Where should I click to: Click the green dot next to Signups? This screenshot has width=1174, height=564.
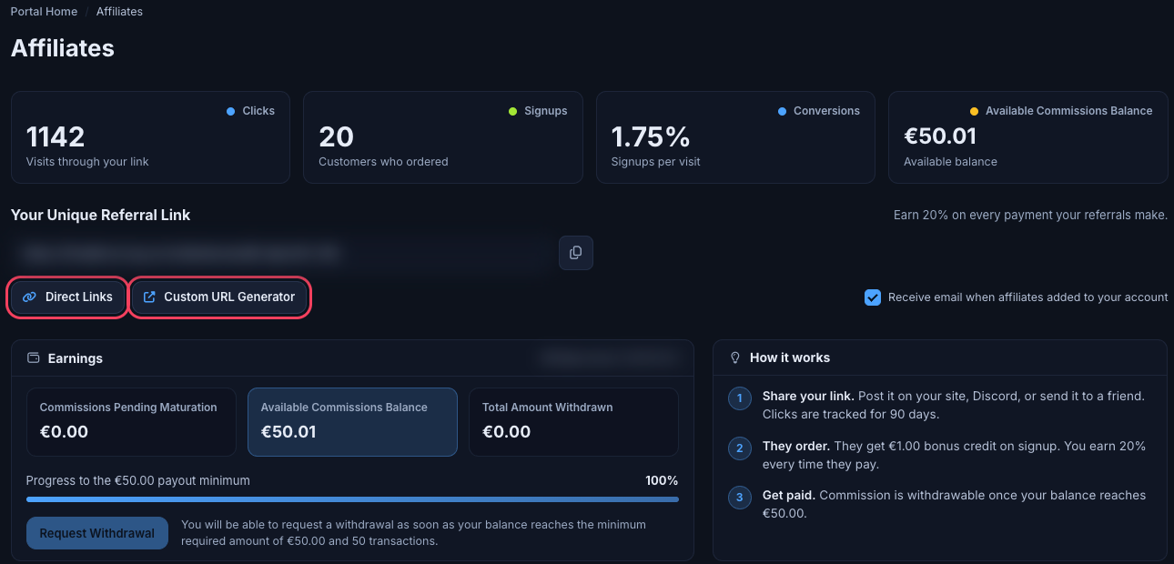(x=513, y=111)
